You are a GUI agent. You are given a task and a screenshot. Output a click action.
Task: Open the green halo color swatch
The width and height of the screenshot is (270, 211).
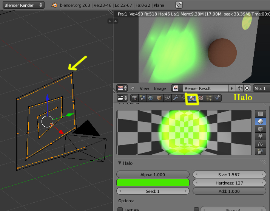pos(153,183)
